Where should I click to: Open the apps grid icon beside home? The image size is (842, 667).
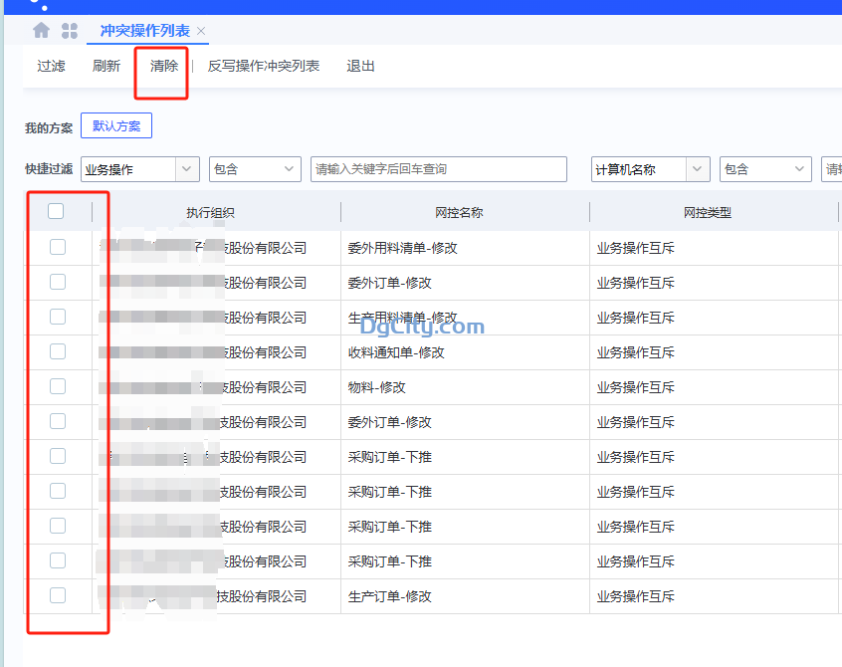tap(70, 30)
